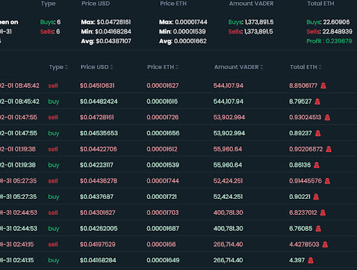
Task: Click the Avg: $0.04387107 summary value
Action: point(106,41)
